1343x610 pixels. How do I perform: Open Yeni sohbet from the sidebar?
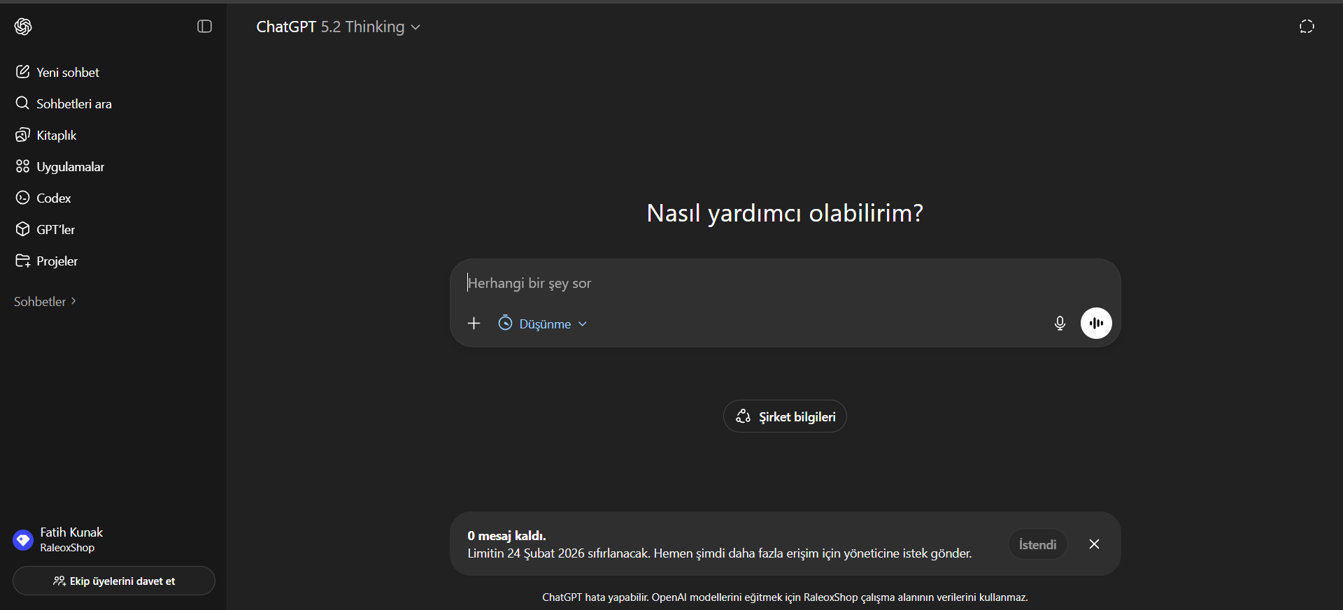point(113,72)
